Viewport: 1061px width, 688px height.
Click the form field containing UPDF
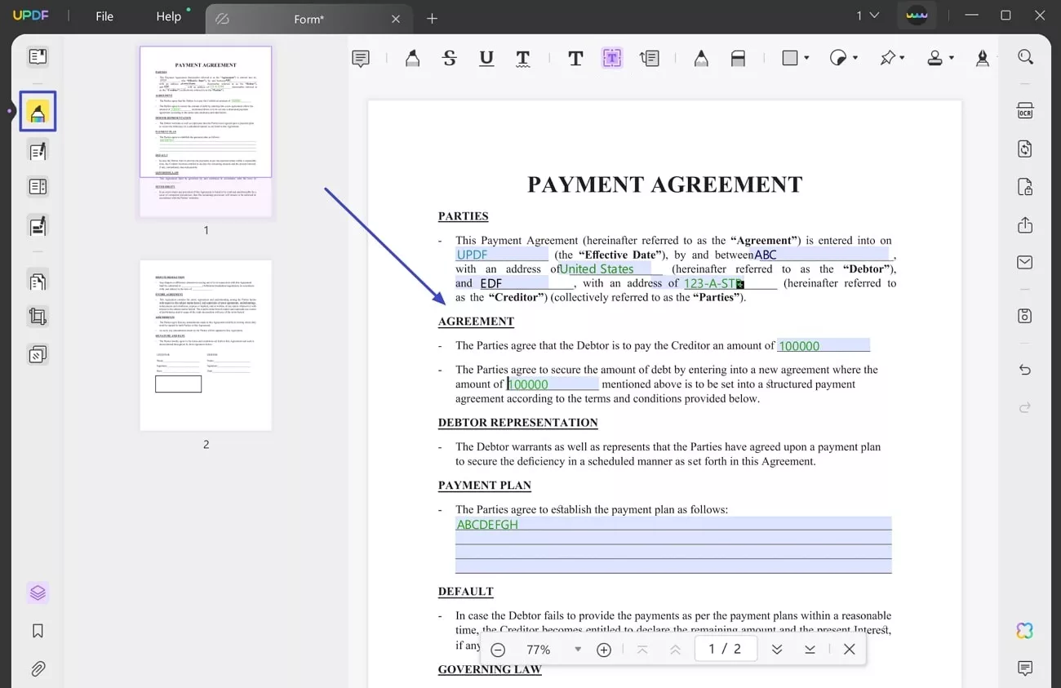coord(502,255)
